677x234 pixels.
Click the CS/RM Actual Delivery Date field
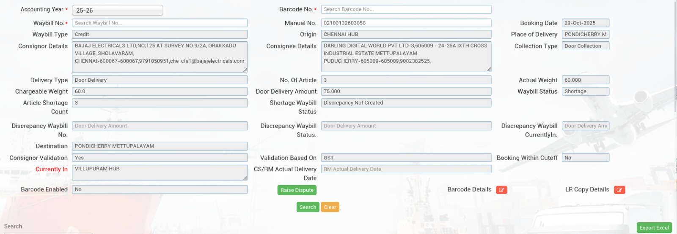click(406, 169)
